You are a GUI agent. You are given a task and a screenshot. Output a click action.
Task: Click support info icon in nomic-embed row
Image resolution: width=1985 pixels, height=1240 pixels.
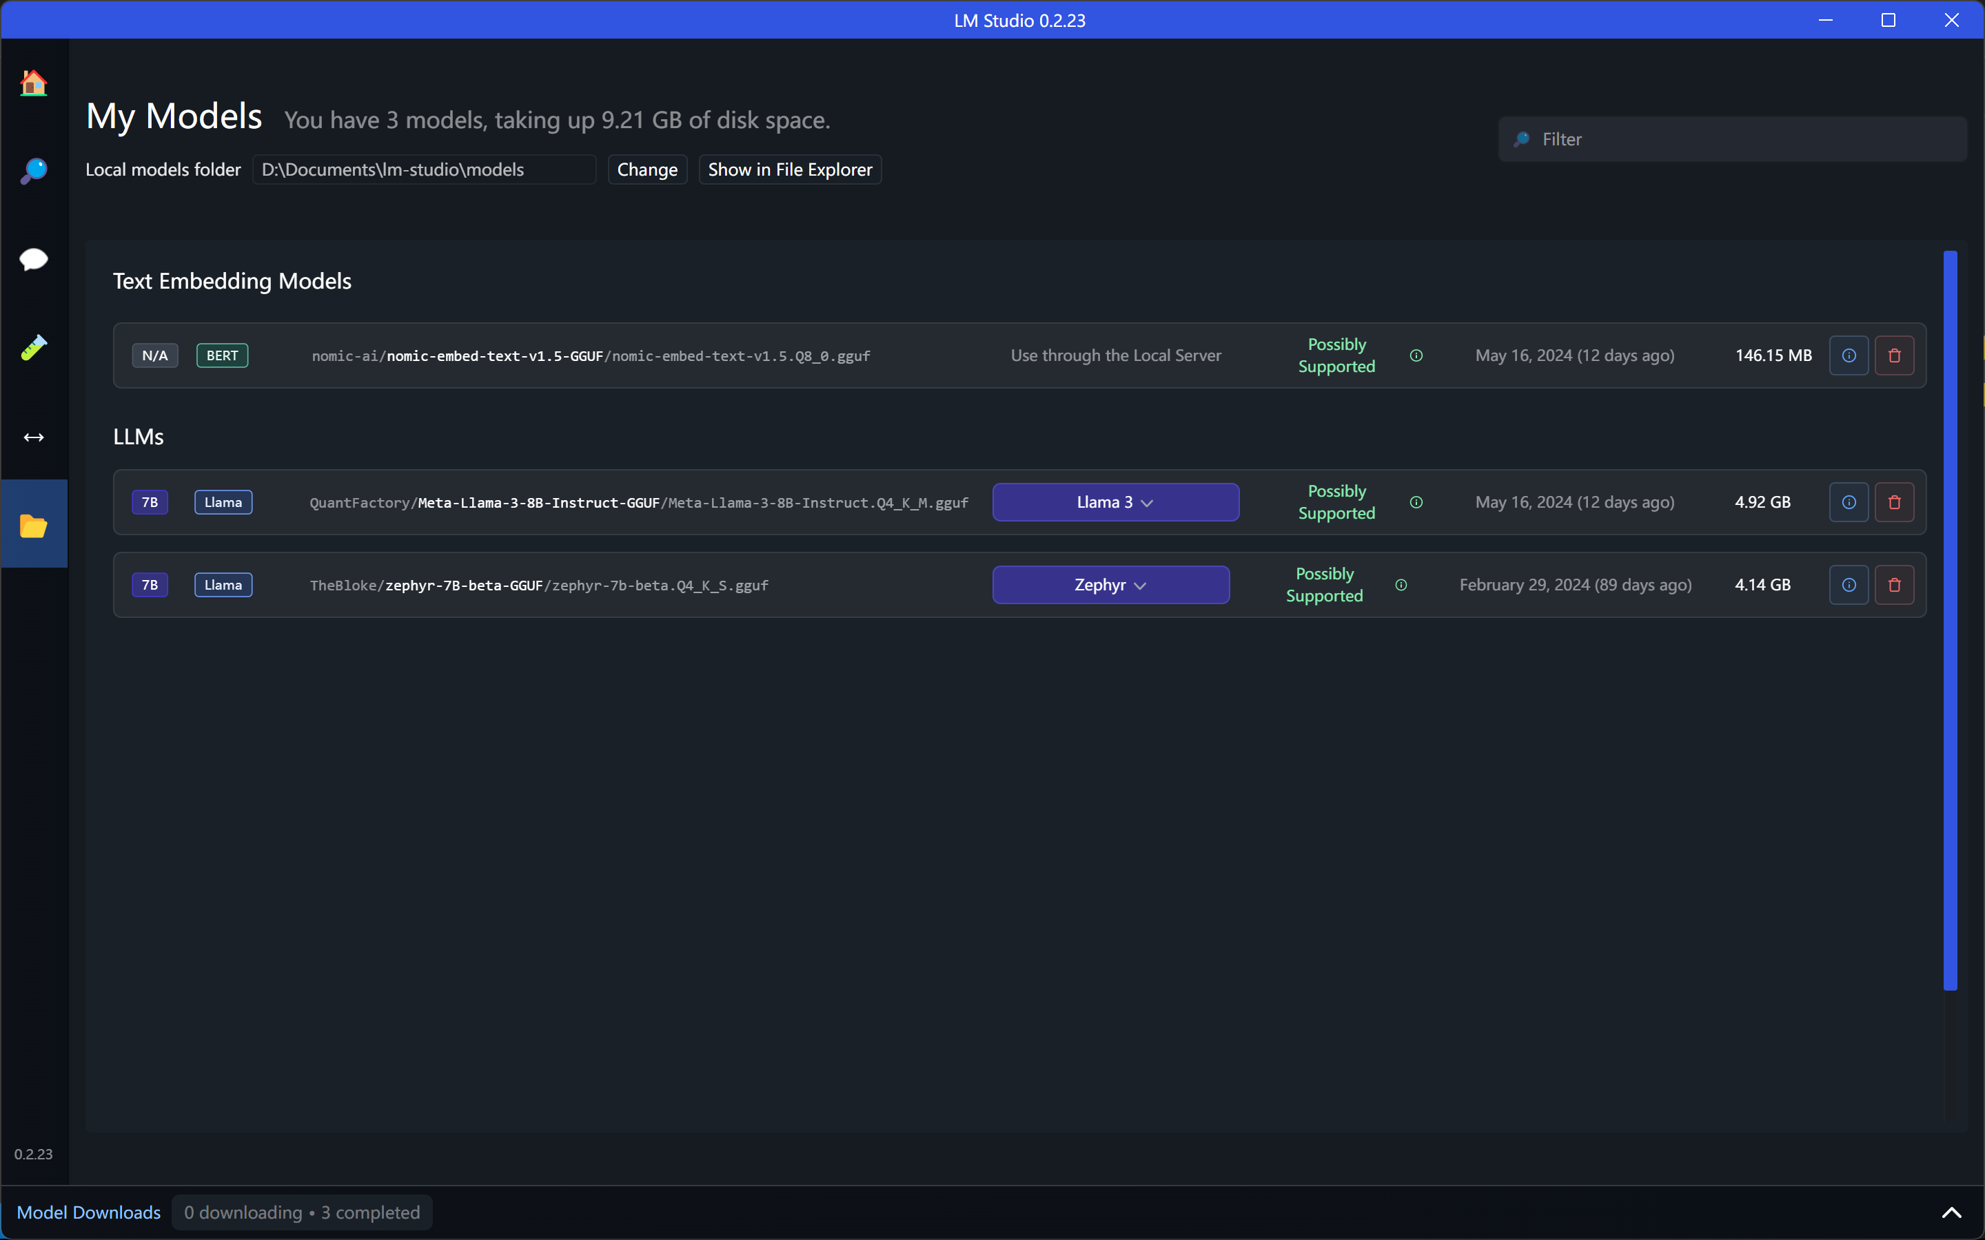pos(1416,355)
